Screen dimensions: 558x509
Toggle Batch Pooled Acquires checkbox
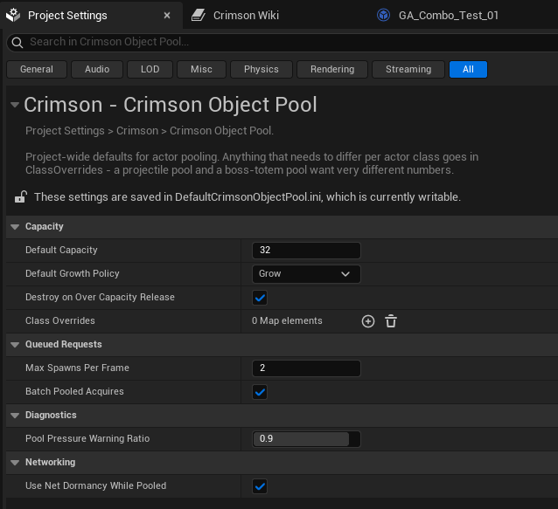pyautogui.click(x=260, y=392)
